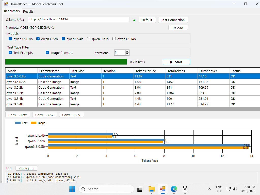Click the Iterations number field

point(120,53)
